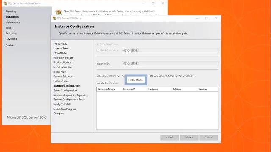Click the Instance ID column header
Image resolution: width=271 pixels, height=152 pixels.
tap(134, 89)
